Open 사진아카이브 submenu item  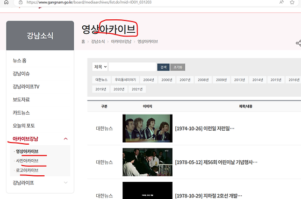27,161
